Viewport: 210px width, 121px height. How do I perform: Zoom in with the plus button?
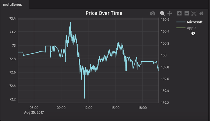(x=179, y=13)
